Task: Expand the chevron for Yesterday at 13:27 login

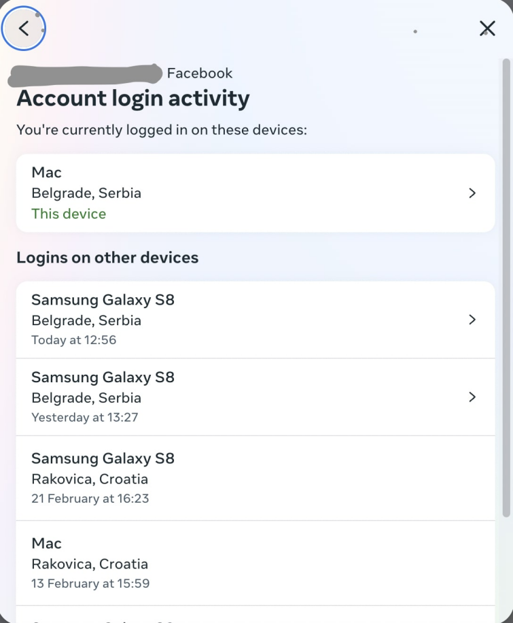Action: 472,397
